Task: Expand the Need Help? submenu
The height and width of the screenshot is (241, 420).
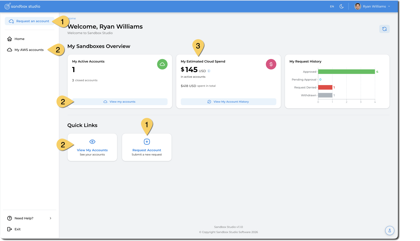Action: pos(50,218)
